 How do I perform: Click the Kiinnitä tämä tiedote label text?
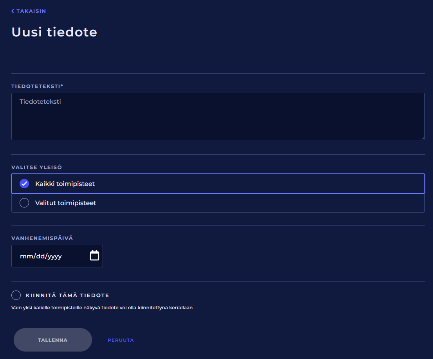tap(67, 295)
